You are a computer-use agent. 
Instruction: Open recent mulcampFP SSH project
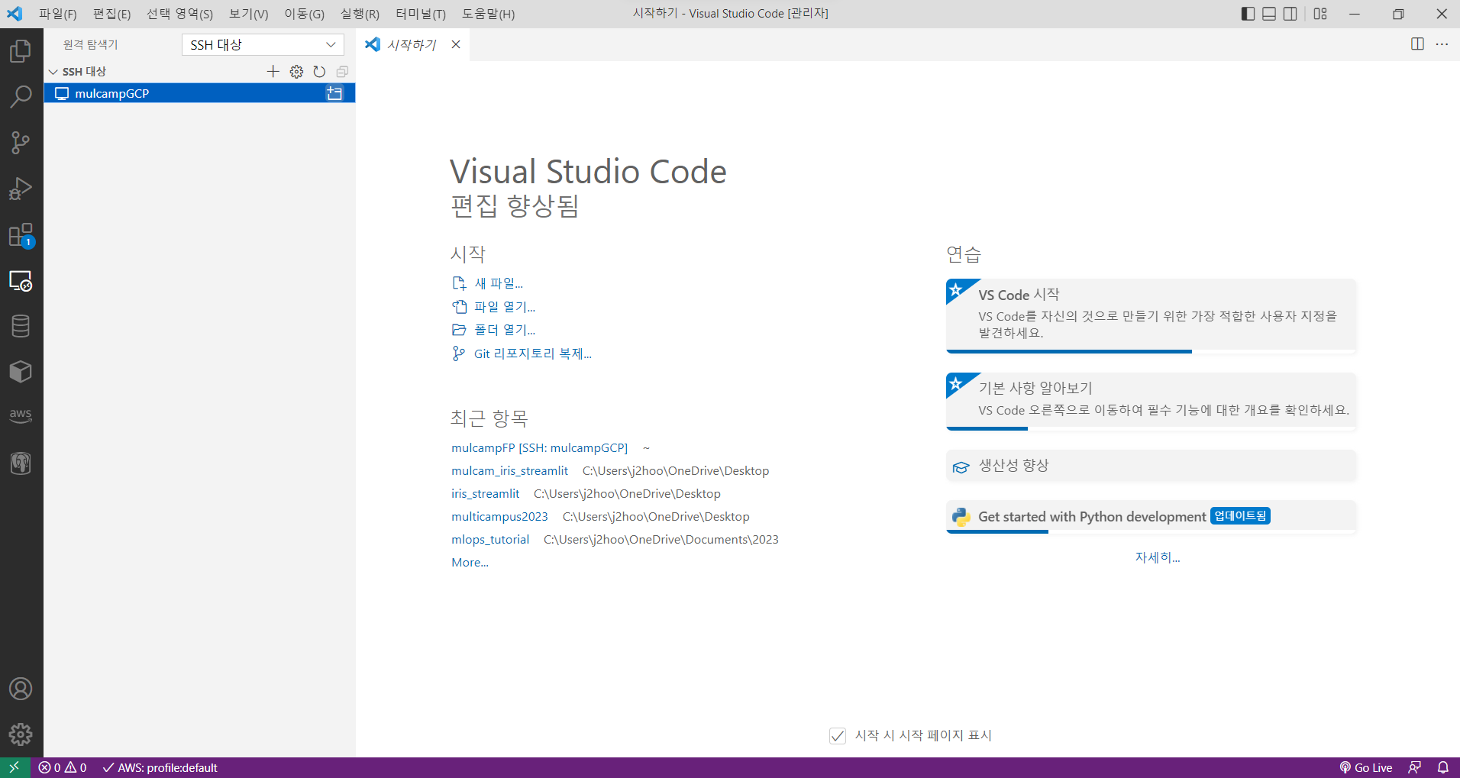click(x=539, y=448)
